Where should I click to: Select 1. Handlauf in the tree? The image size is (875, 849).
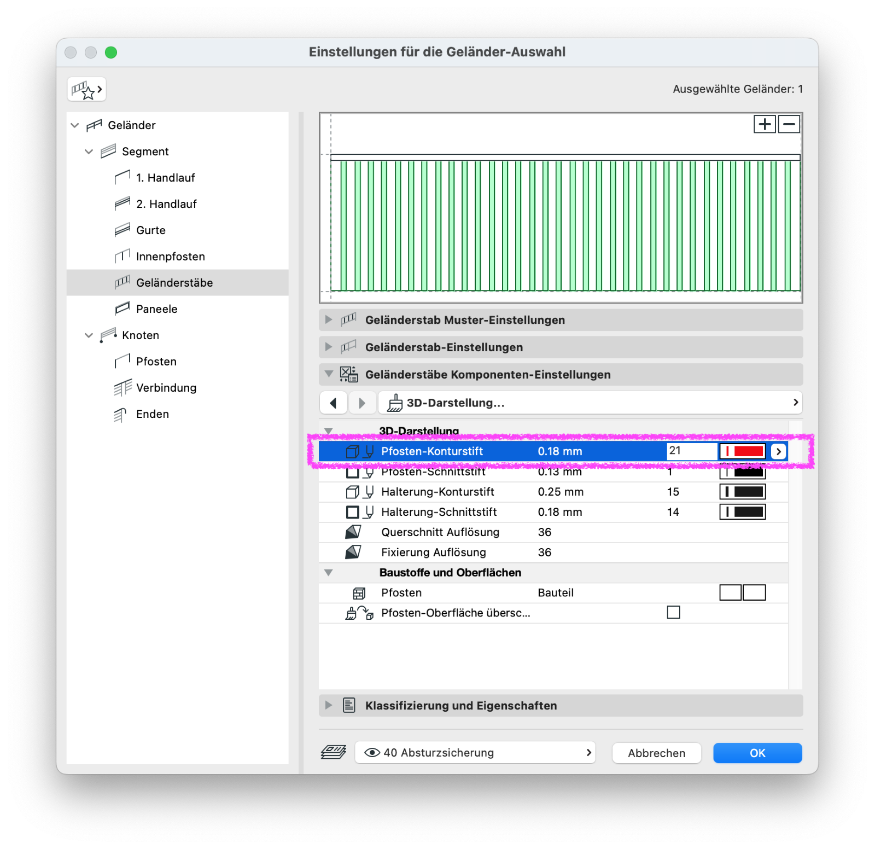pyautogui.click(x=165, y=178)
